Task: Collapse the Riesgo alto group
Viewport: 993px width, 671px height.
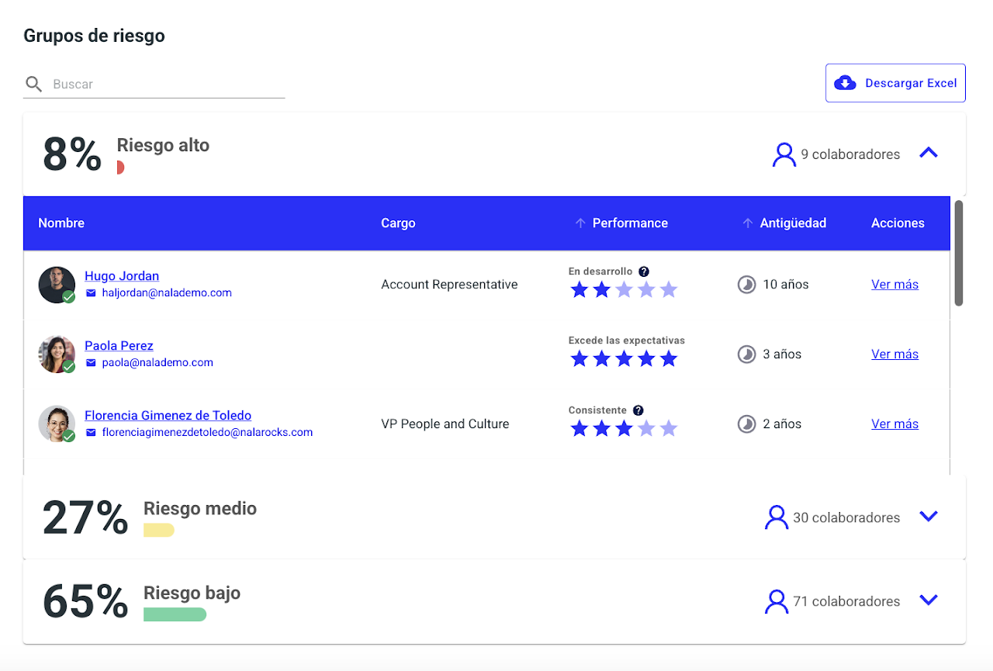Action: tap(929, 153)
